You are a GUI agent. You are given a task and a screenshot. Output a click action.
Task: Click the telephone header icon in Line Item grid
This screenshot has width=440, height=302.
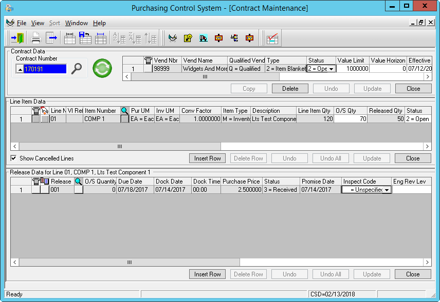[36, 111]
